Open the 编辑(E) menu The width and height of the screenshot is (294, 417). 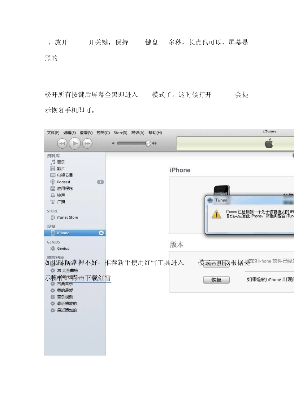coord(70,133)
